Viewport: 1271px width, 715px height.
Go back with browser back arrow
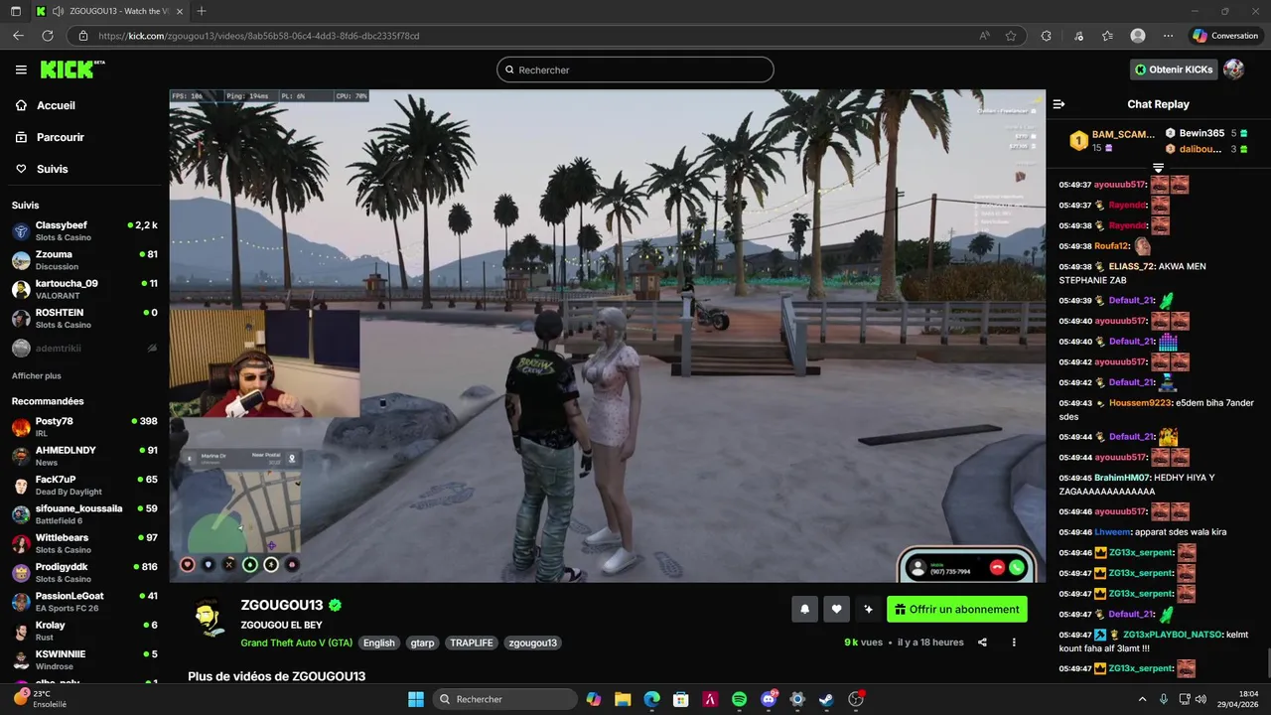pos(18,36)
